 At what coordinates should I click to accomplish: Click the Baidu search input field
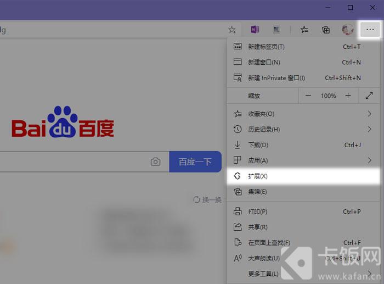pyautogui.click(x=84, y=162)
